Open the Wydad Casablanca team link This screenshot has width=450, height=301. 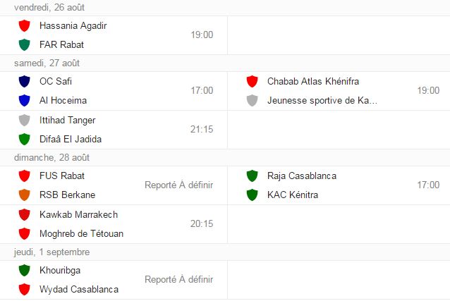(x=79, y=289)
